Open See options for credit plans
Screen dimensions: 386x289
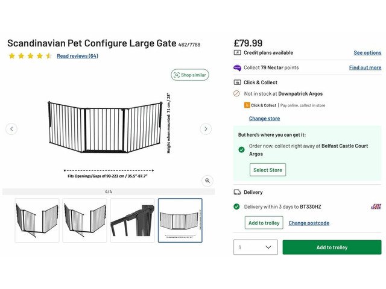(367, 53)
